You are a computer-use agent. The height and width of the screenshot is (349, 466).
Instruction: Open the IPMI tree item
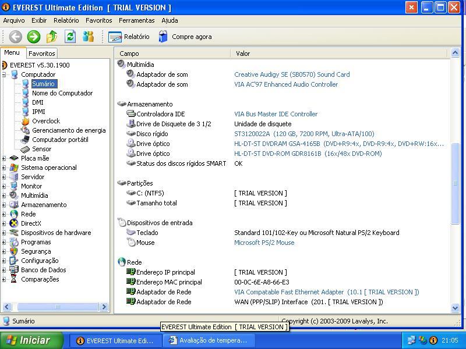[x=38, y=112]
